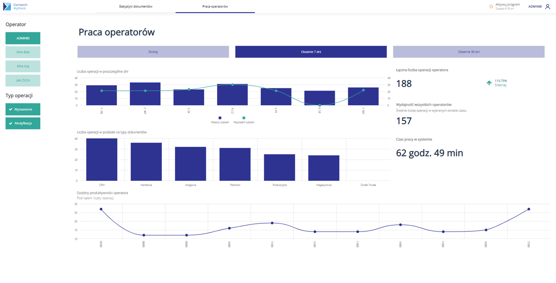
Task: Switch to Statystyki dokumentów tab
Action: click(136, 7)
